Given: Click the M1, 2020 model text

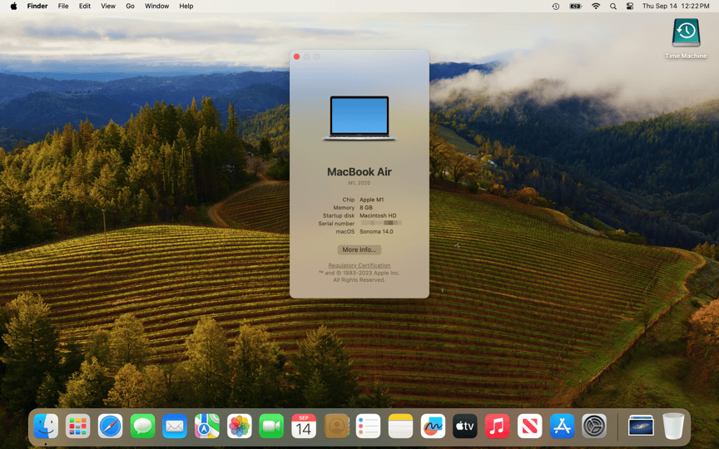Looking at the screenshot, I should pyautogui.click(x=359, y=183).
